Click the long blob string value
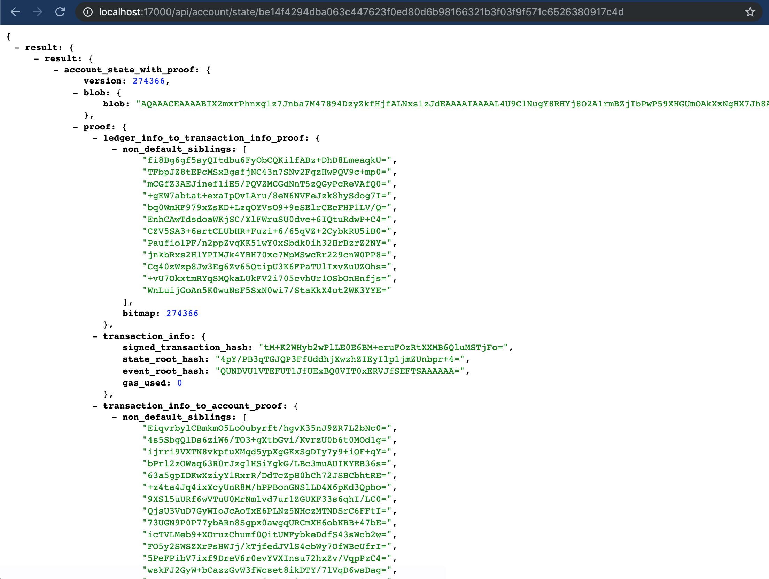 453,104
